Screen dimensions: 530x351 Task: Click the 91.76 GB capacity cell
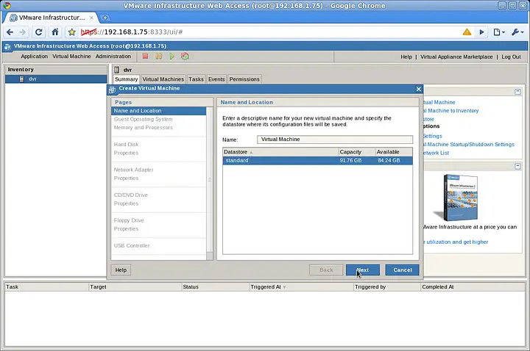tap(350, 161)
